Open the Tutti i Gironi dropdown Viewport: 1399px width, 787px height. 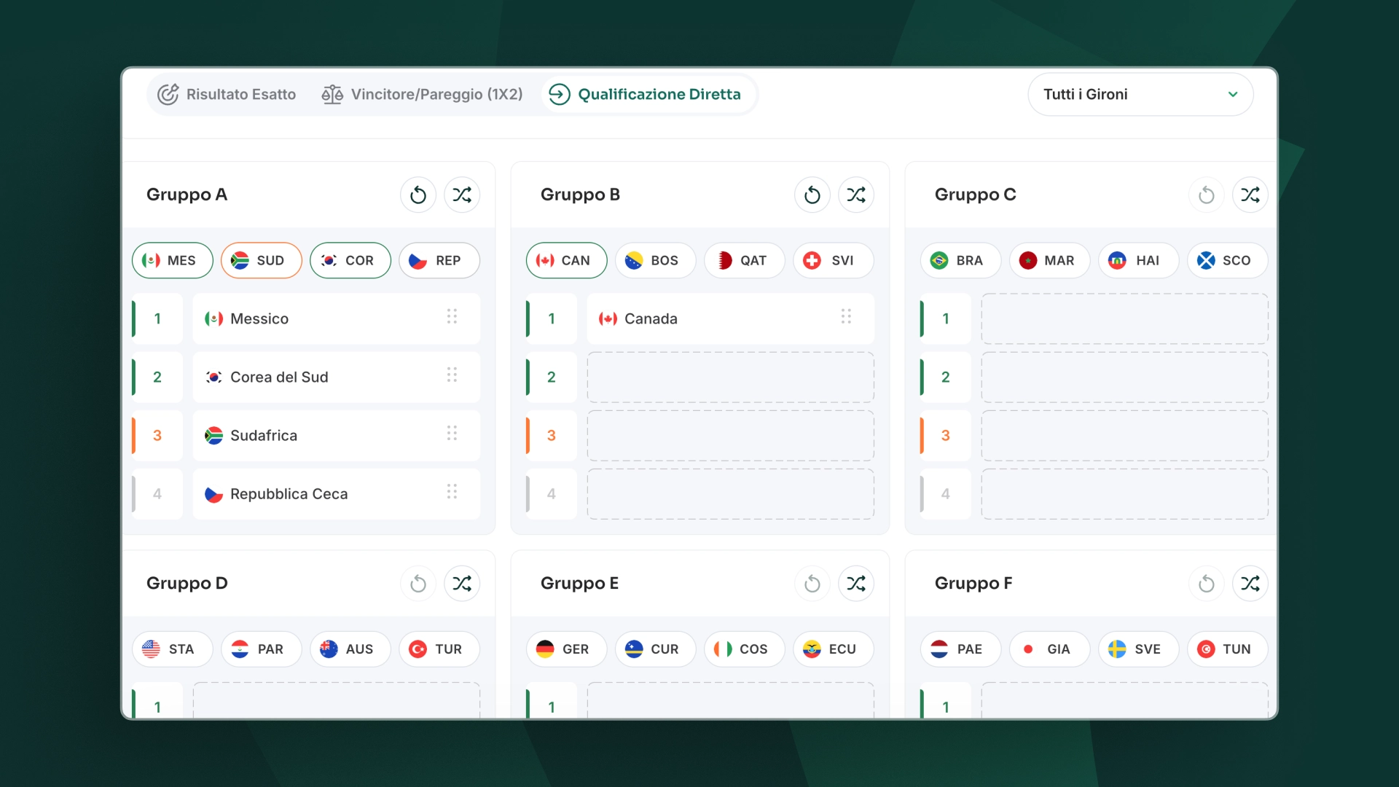coord(1140,94)
